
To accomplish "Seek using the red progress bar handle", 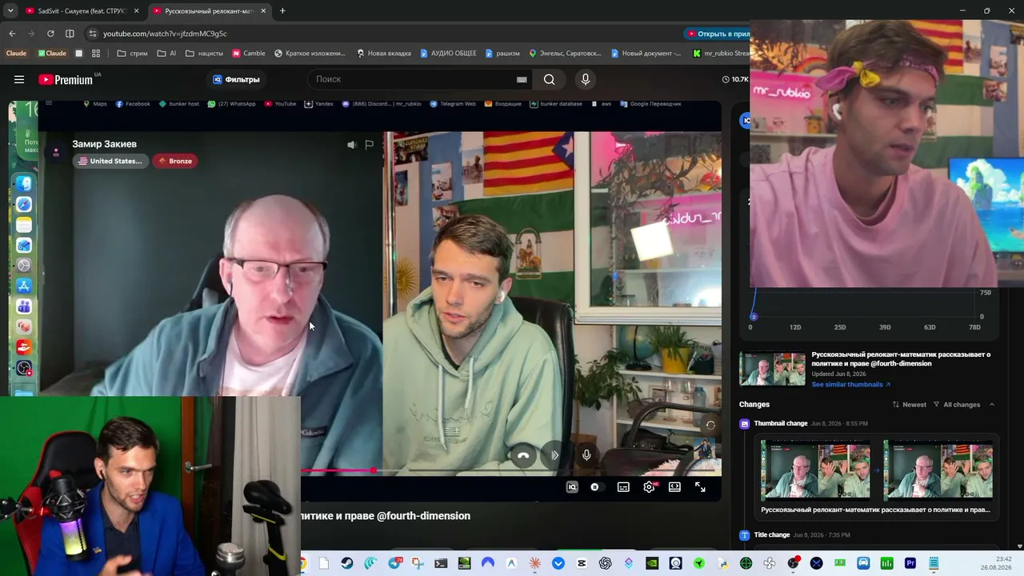I will coord(373,470).
